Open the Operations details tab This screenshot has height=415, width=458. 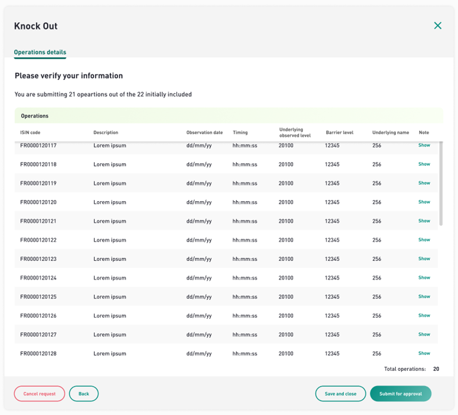(40, 52)
